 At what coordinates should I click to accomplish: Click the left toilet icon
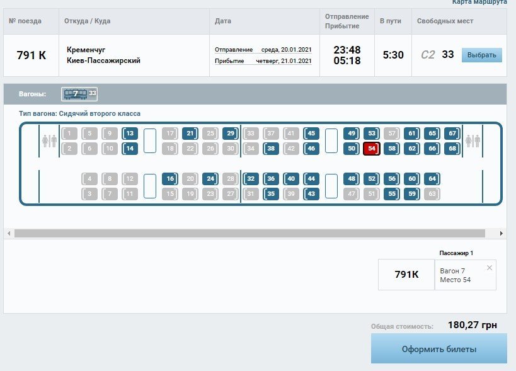pos(49,140)
